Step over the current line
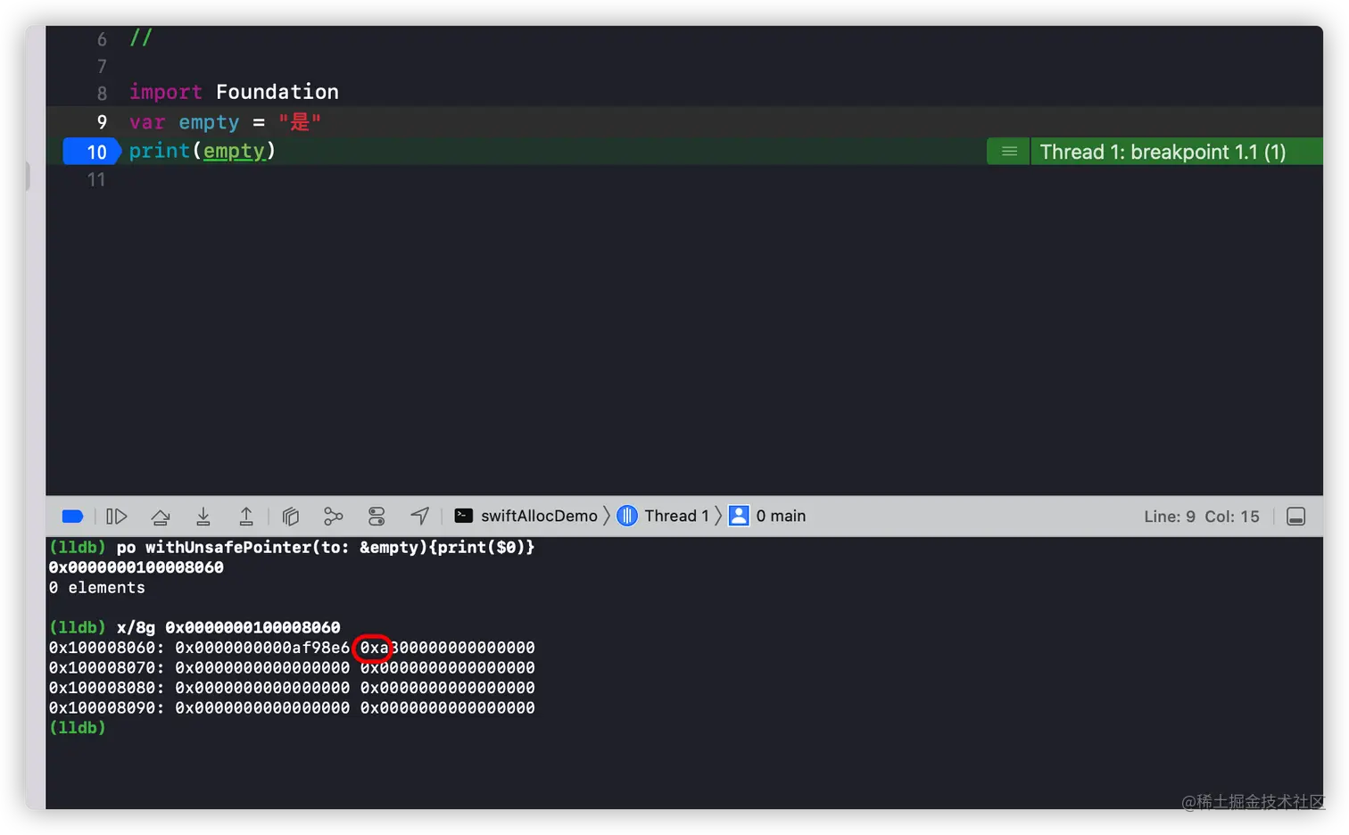1349x835 pixels. coord(161,517)
